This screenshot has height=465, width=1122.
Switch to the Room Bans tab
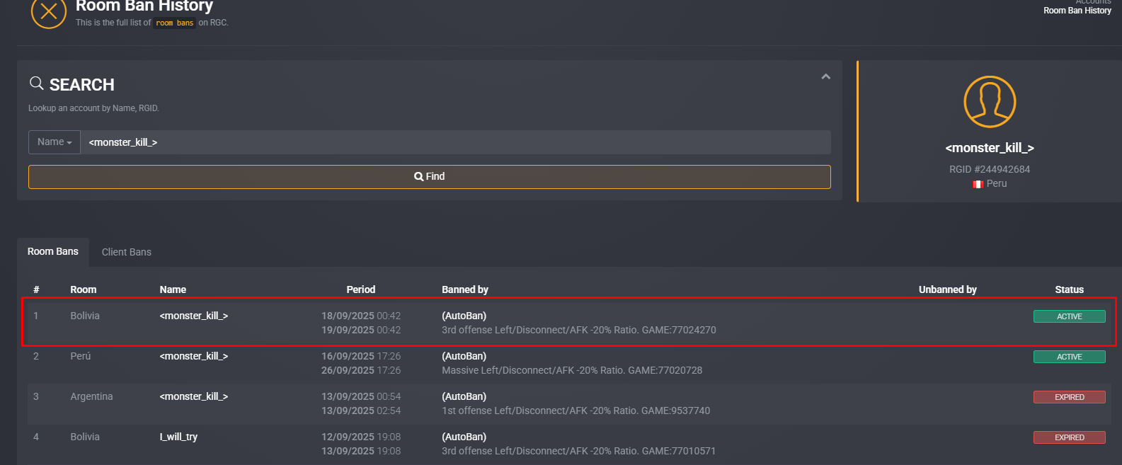pyautogui.click(x=53, y=252)
